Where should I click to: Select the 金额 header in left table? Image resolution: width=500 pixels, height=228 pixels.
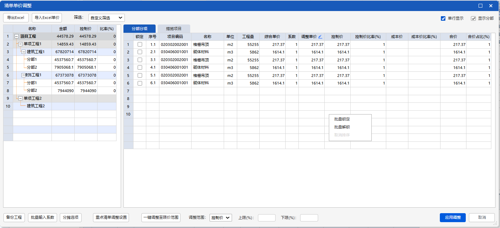click(x=63, y=29)
